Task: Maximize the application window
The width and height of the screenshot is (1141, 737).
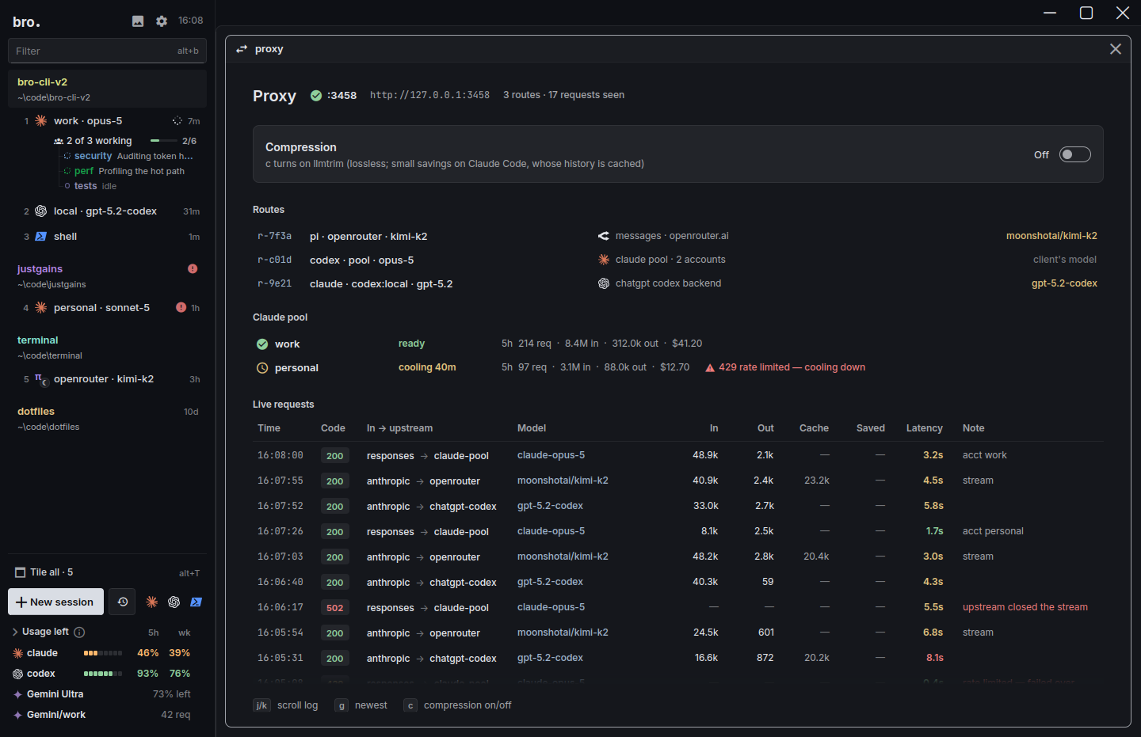Action: pyautogui.click(x=1086, y=13)
